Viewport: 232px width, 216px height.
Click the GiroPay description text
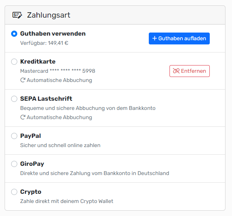[94, 173]
